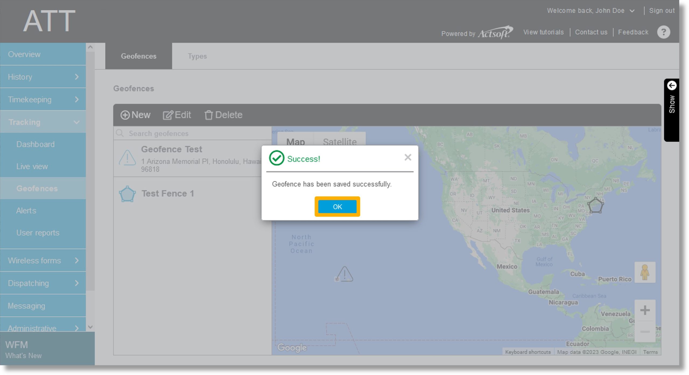Viewport: 689px width, 375px height.
Task: Click sidebar scroll down arrow
Action: coord(90,327)
